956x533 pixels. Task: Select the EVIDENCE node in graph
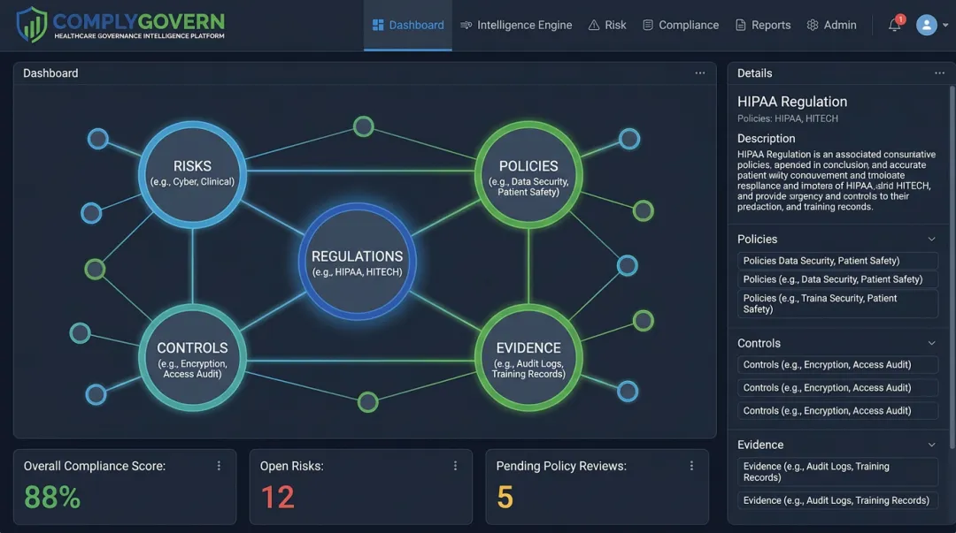click(528, 358)
